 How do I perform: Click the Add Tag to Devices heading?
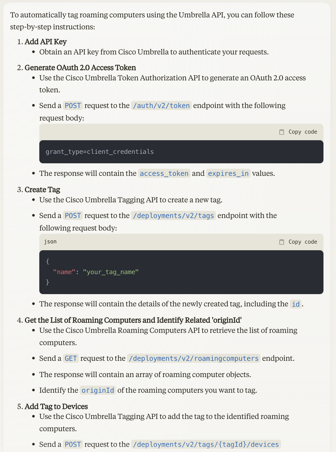56,406
